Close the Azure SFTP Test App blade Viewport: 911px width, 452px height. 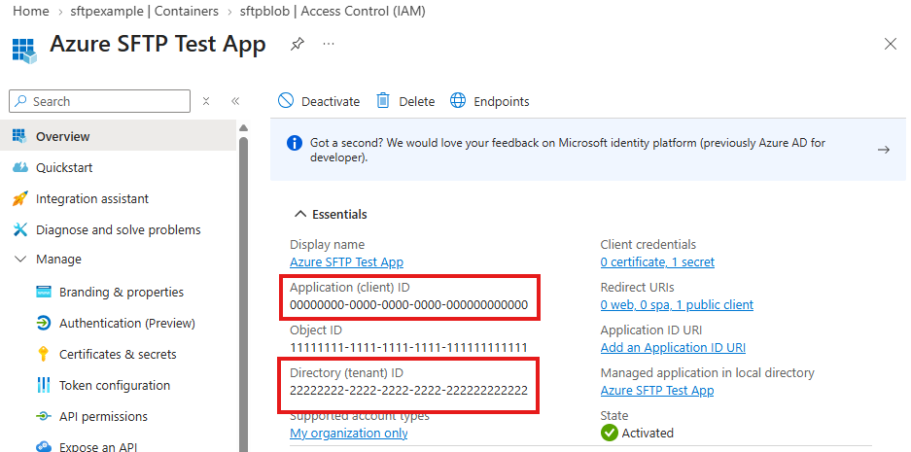click(x=890, y=44)
